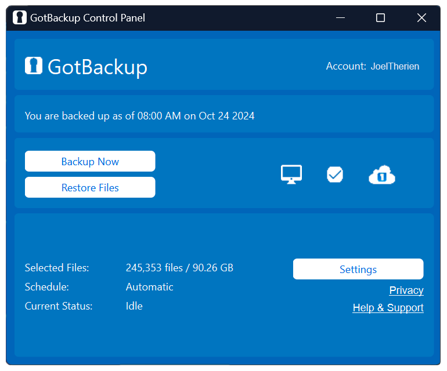The width and height of the screenshot is (447, 371).
Task: Click the 'Schedule:' label
Action: point(47,287)
